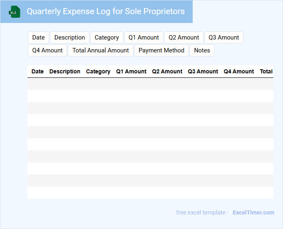Click the Q1 Amount table column header
The height and width of the screenshot is (229, 283).
pyautogui.click(x=131, y=71)
